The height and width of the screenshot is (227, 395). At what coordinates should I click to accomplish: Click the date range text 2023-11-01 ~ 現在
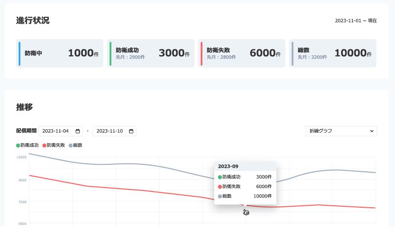click(355, 21)
